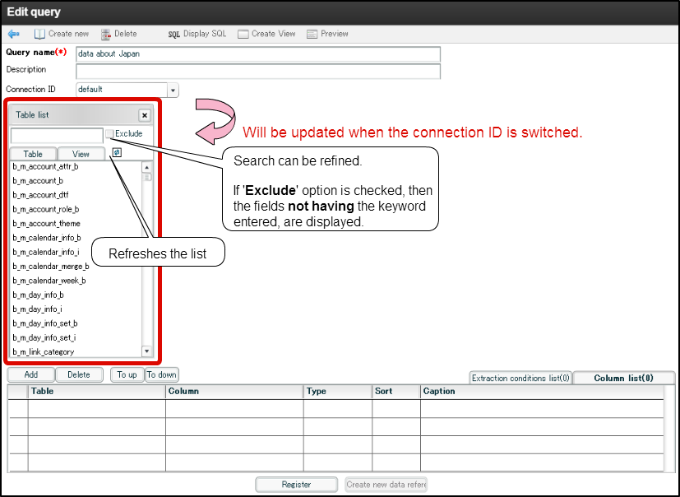This screenshot has width=680, height=497.
Task: Click the back navigation arrow icon
Action: pos(13,34)
